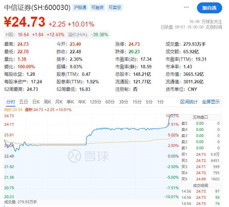The image size is (229, 207).
Task: Click the 加自选 add-to-watchlist button
Action: (x=209, y=8)
